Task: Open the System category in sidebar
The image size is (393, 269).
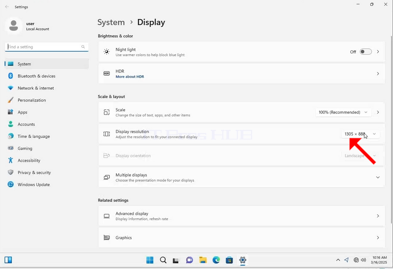Action: (46, 64)
